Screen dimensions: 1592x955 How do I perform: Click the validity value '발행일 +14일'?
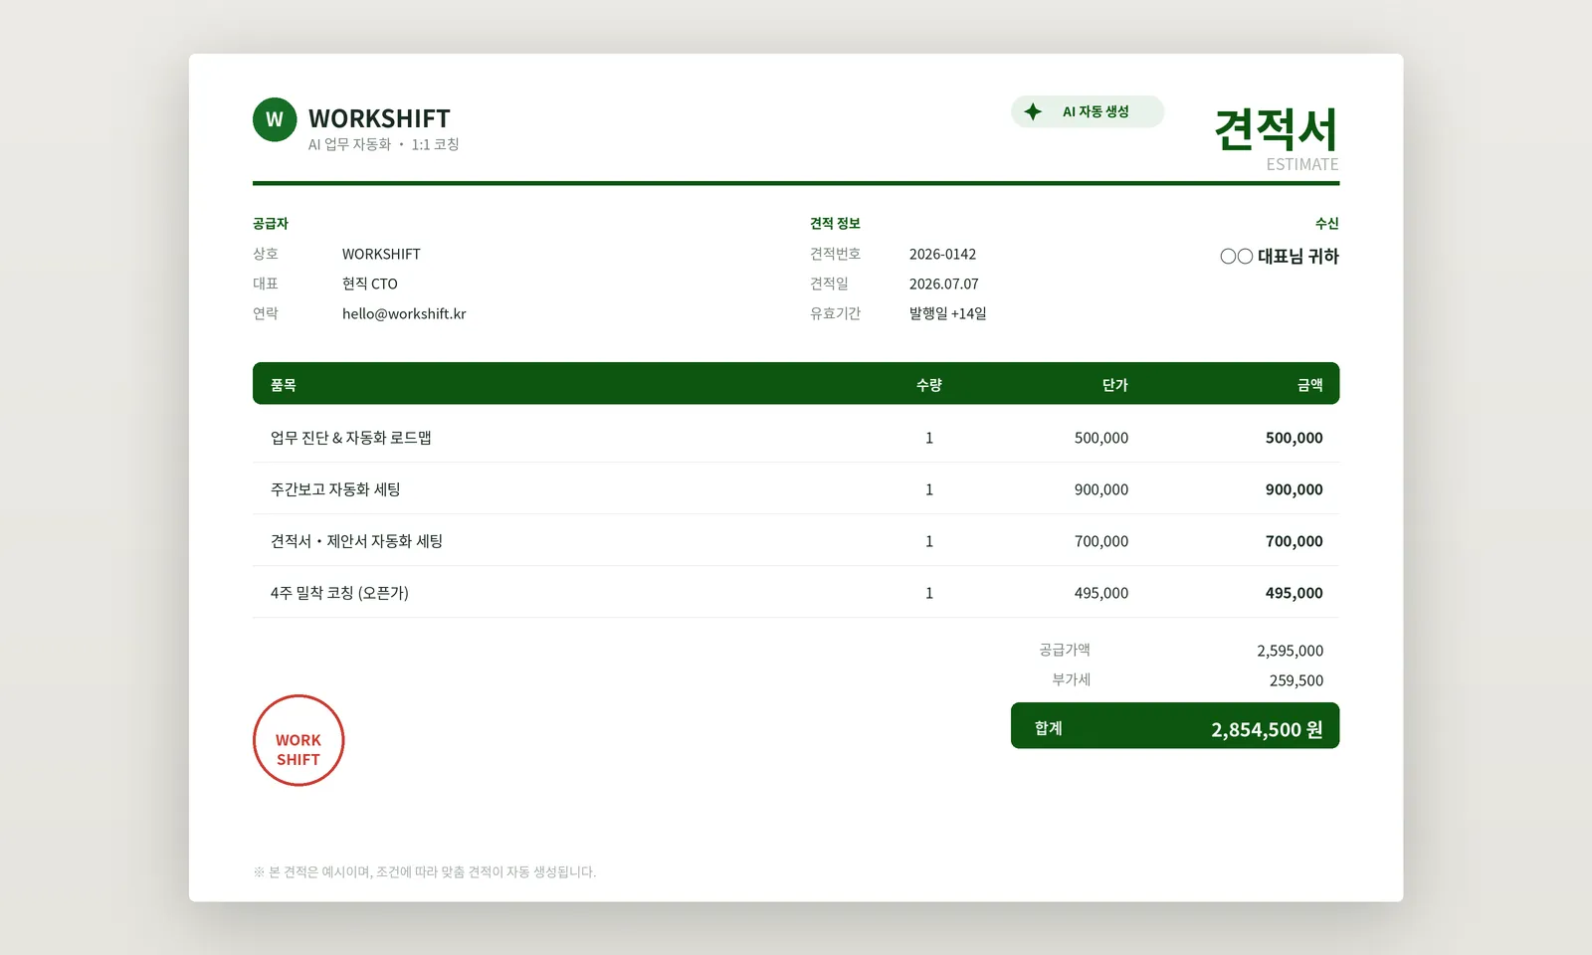coord(948,313)
